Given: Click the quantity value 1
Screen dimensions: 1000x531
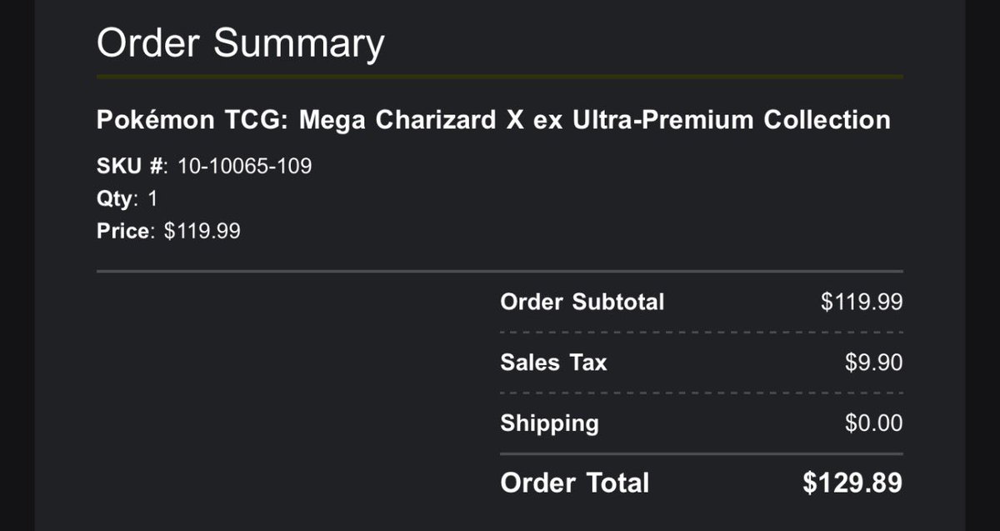Looking at the screenshot, I should [x=152, y=198].
